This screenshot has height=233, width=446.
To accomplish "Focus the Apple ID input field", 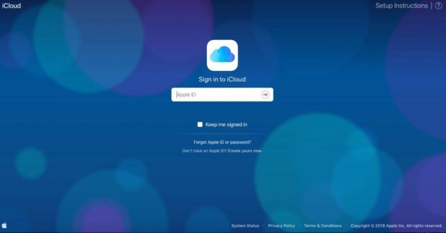I will [222, 95].
